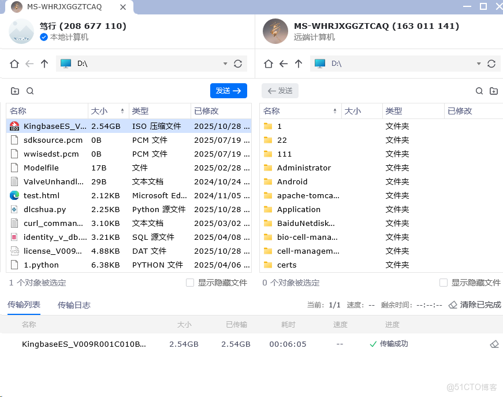
Task: Sort remote files by 类型 column
Action: 413,111
